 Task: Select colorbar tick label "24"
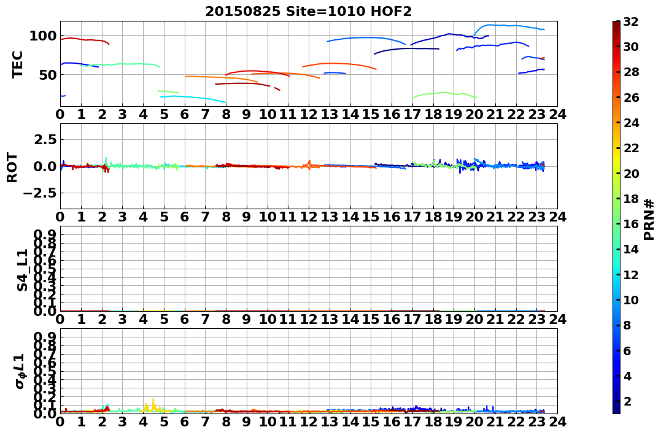pyautogui.click(x=631, y=123)
